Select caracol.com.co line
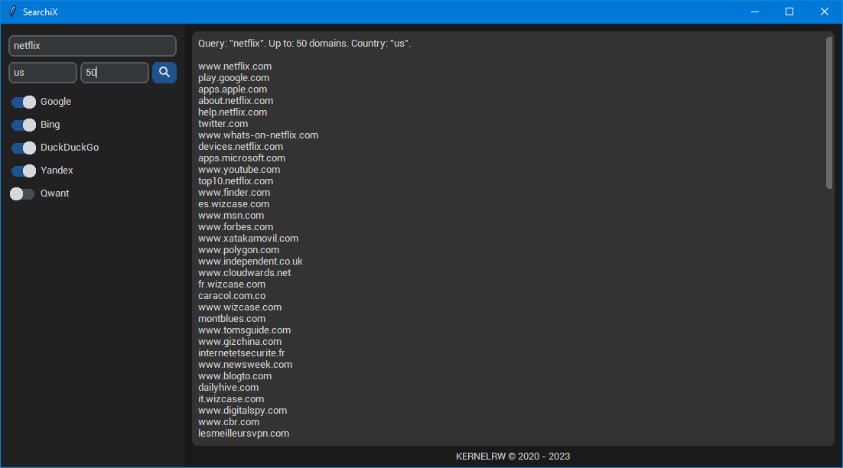 [232, 295]
